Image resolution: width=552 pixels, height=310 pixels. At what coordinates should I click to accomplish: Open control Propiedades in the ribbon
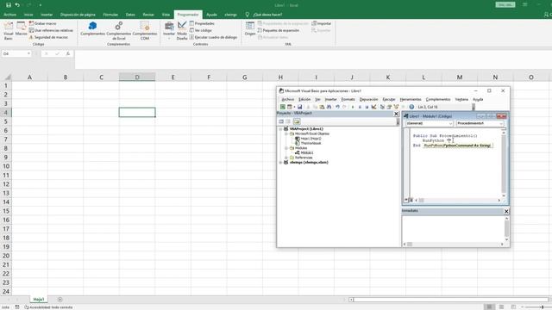pyautogui.click(x=202, y=23)
